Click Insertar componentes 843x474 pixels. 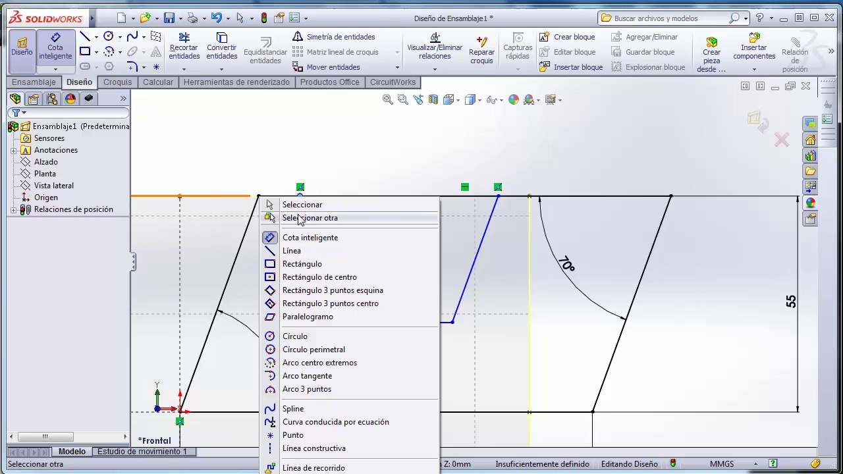[x=754, y=46]
